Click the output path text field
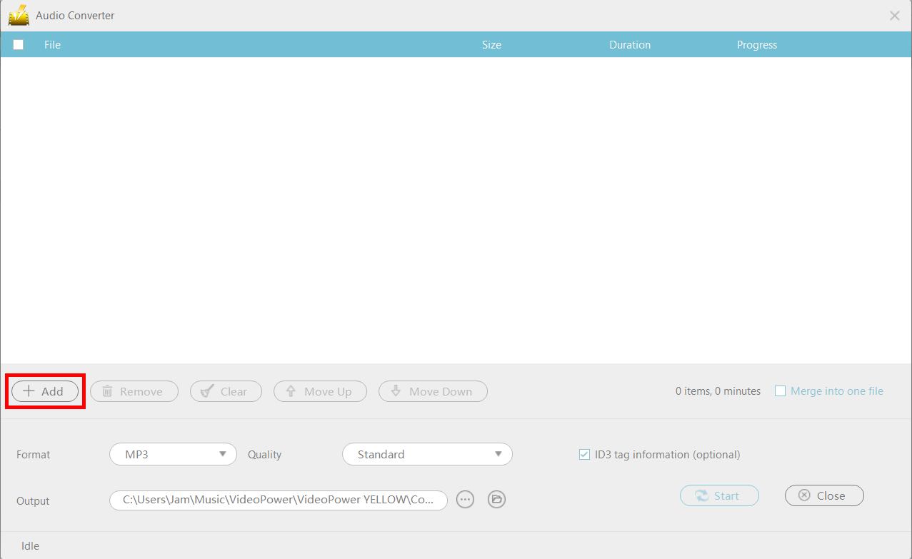This screenshot has width=912, height=559. coord(278,500)
